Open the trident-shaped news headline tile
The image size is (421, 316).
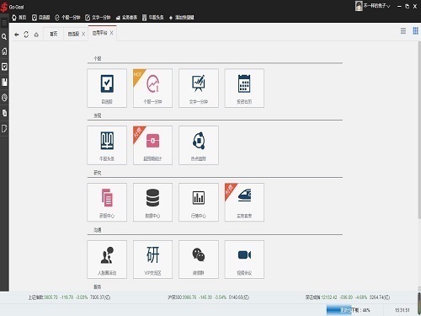coord(107,145)
